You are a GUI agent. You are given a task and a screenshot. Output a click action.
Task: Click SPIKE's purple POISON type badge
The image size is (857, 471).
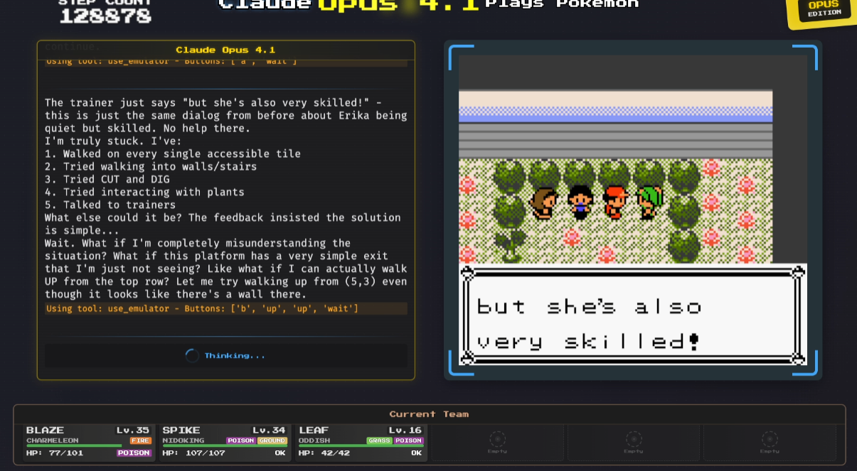(x=241, y=441)
